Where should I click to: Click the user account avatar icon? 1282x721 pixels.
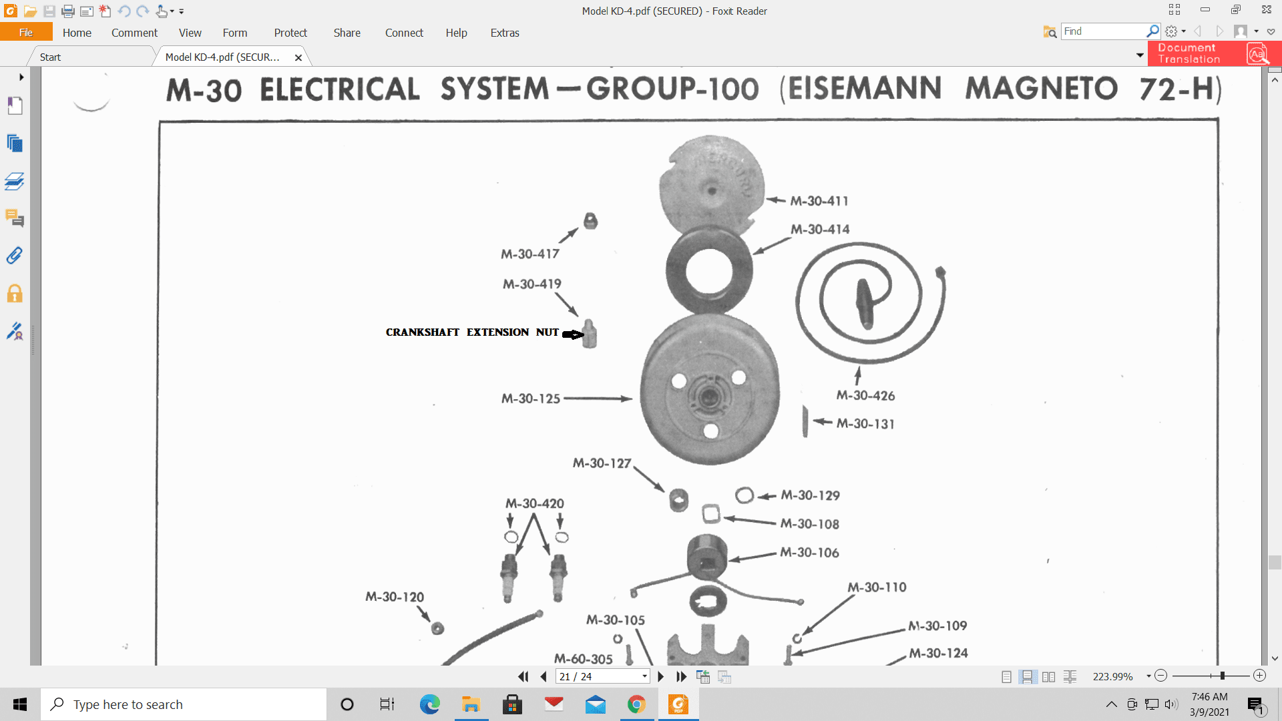[x=1241, y=31]
